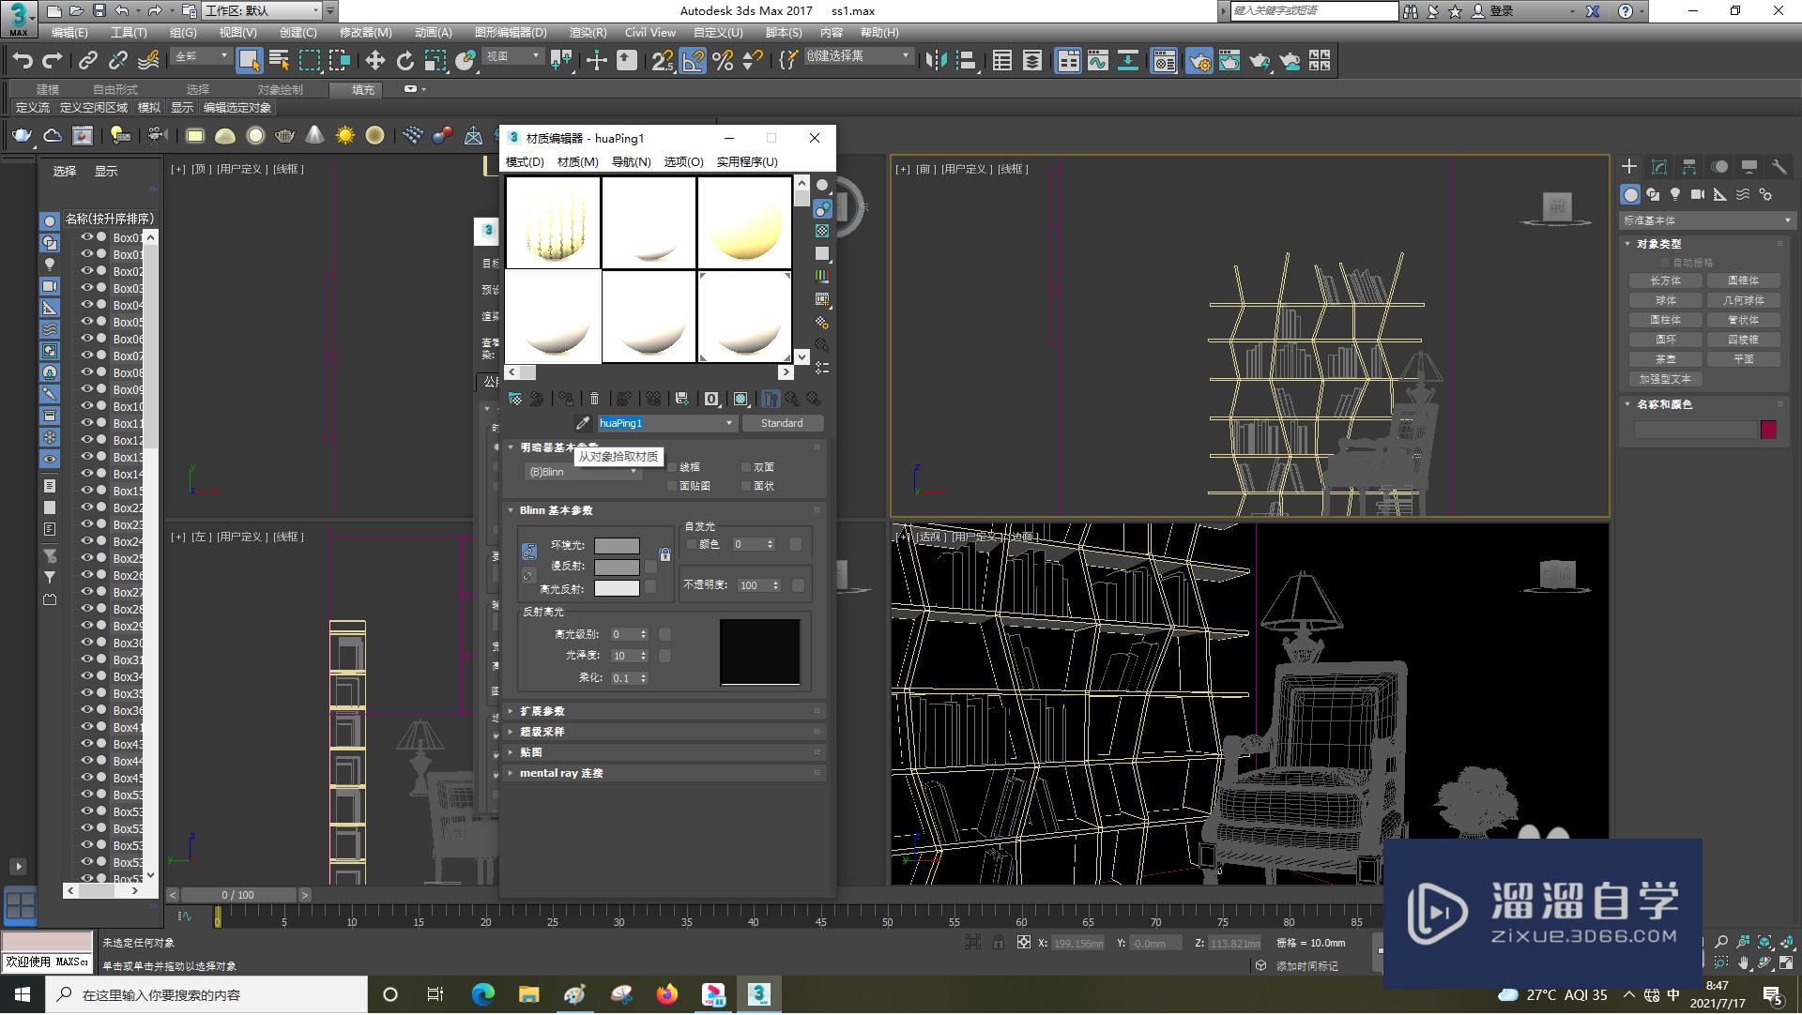Click the trash reset material icon

pyautogui.click(x=594, y=400)
